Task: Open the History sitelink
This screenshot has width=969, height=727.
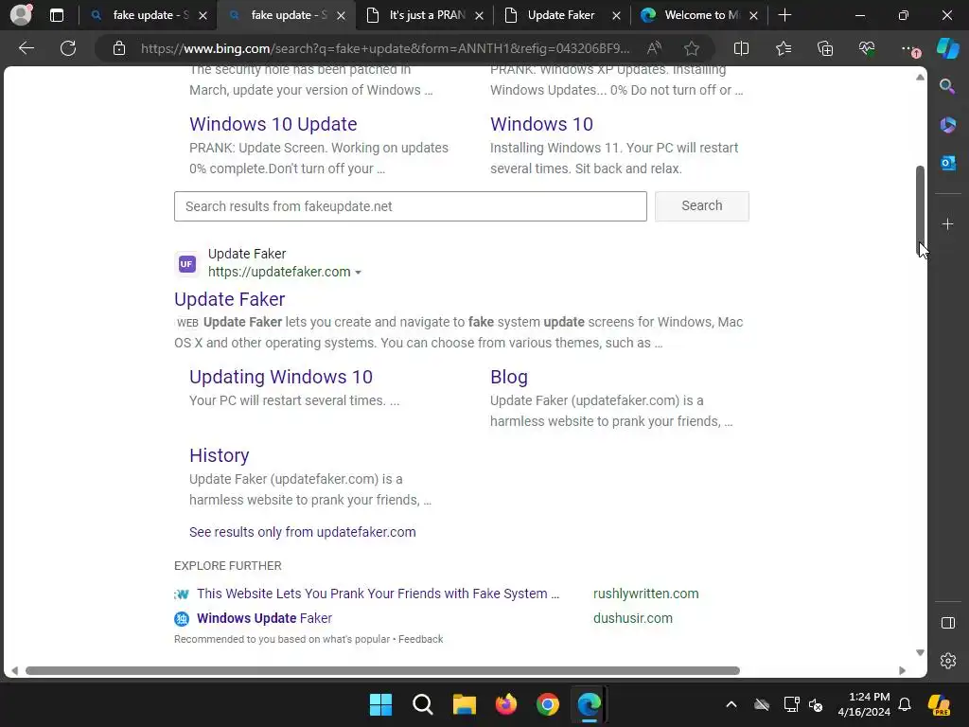Action: 219,455
